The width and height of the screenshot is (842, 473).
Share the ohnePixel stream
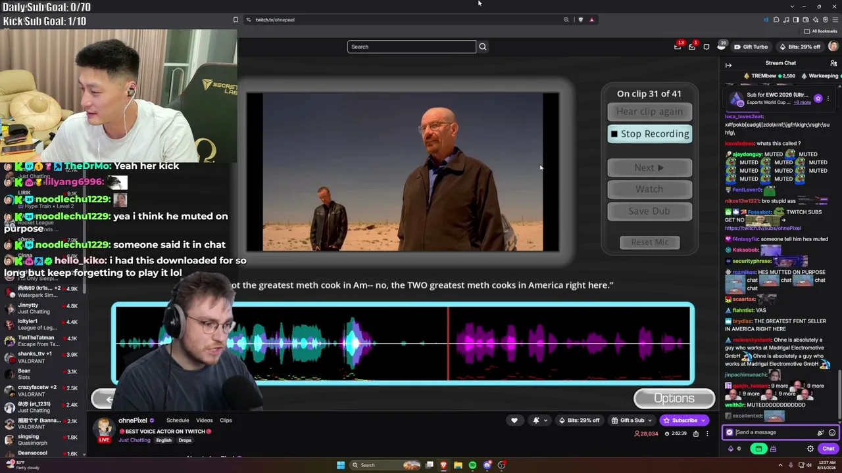point(695,434)
